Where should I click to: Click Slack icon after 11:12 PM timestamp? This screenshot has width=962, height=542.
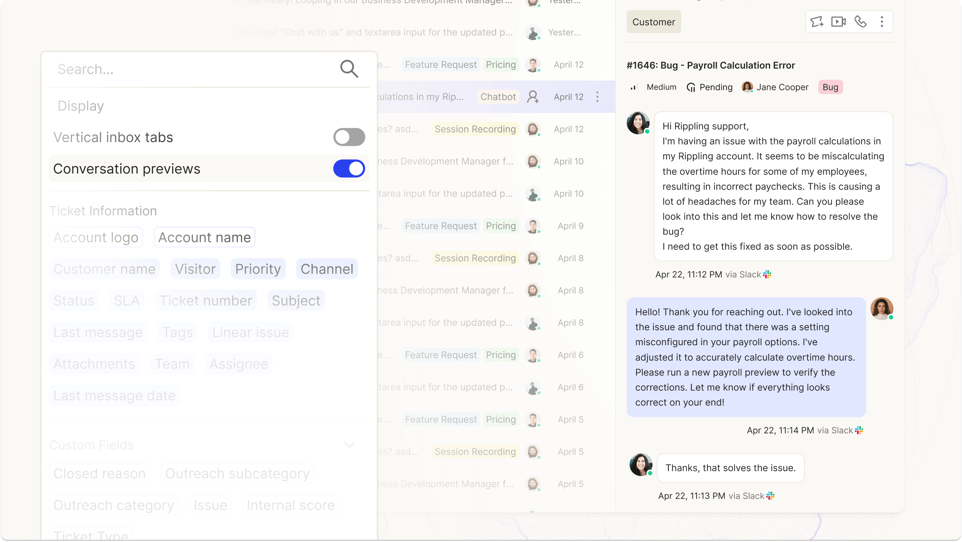[767, 274]
